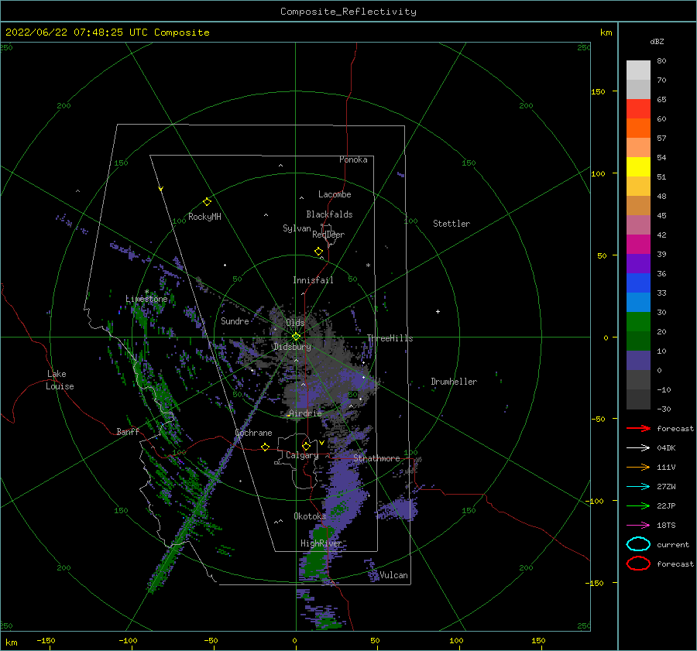697x651 pixels.
Task: Click the green 22JP arrow icon
Action: pyautogui.click(x=638, y=505)
